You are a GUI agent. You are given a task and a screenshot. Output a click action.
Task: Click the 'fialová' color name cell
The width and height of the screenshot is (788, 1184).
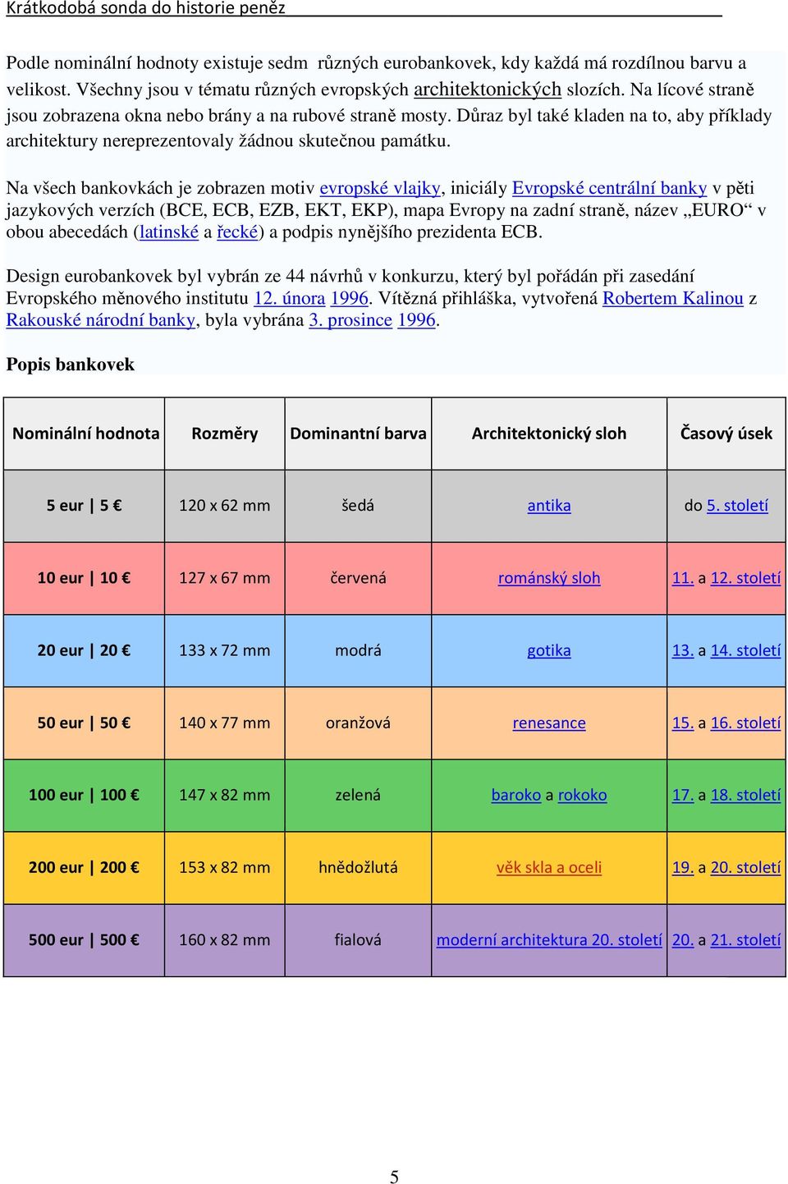click(x=358, y=940)
